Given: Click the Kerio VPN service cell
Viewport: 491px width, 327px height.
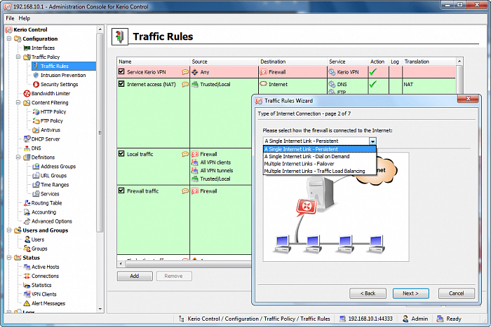Looking at the screenshot, I should pos(347,72).
